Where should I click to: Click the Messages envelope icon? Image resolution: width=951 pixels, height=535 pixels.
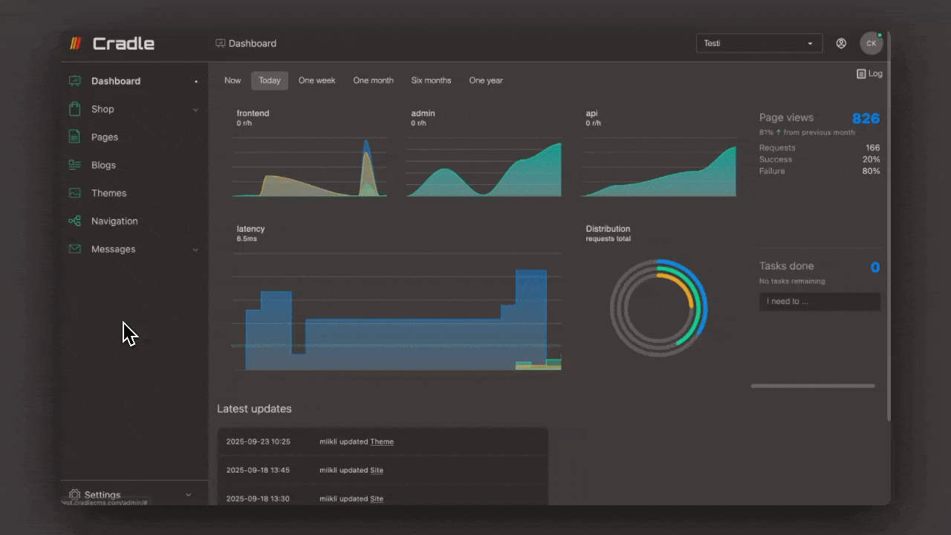pyautogui.click(x=74, y=249)
